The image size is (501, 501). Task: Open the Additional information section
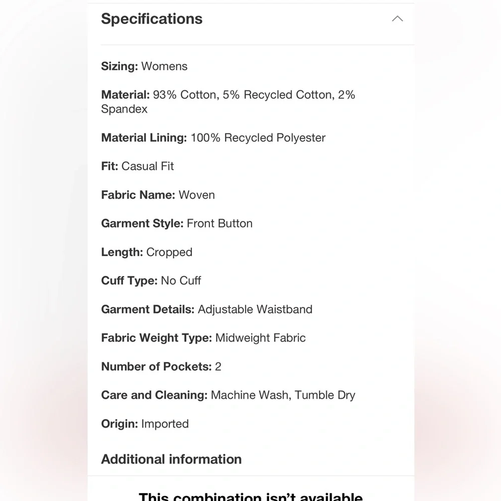(x=171, y=459)
